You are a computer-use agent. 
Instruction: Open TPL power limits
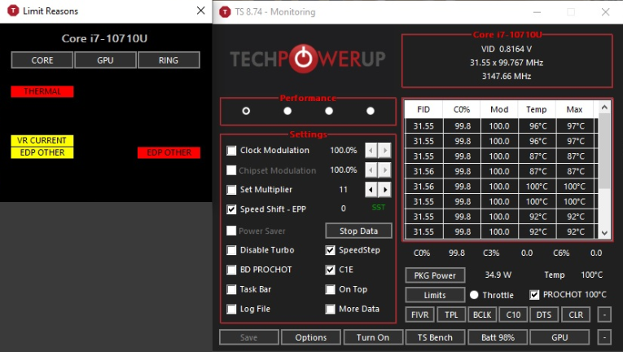click(x=451, y=315)
